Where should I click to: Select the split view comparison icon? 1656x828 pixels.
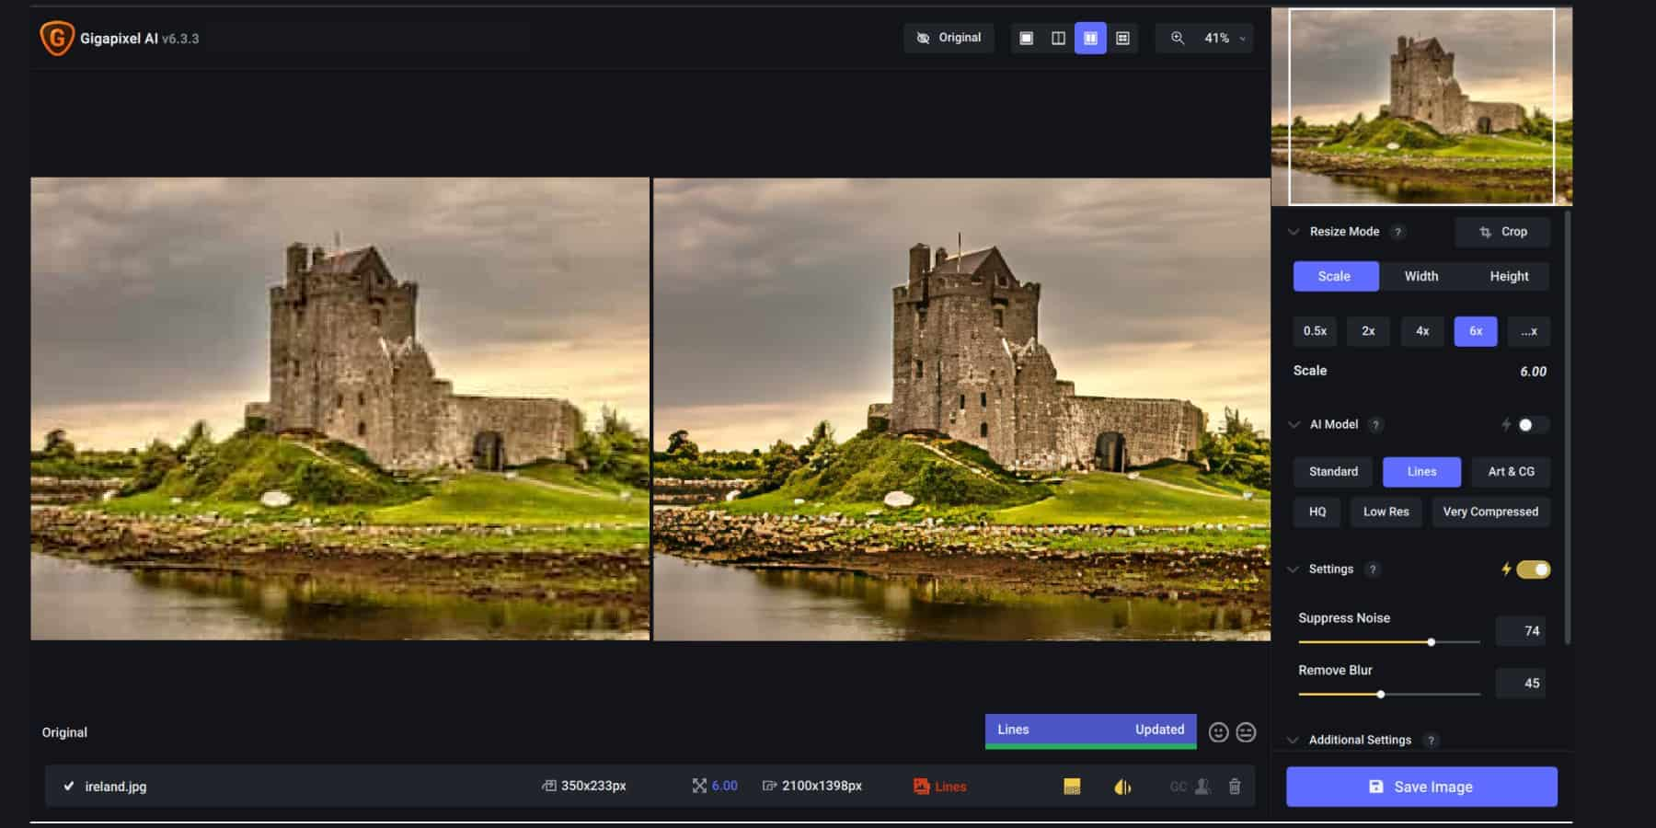[1059, 38]
